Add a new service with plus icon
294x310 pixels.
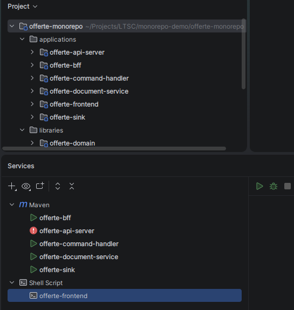click(x=12, y=187)
